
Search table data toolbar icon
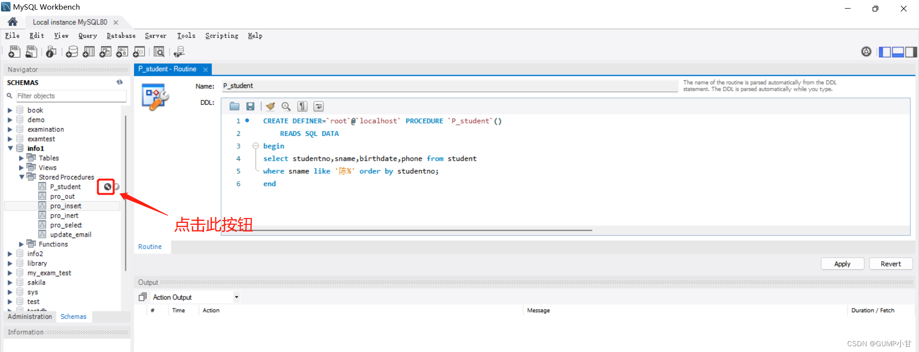pos(159,52)
